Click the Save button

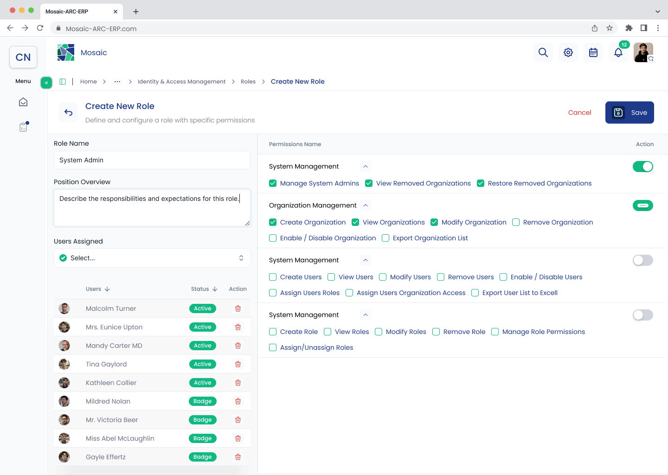point(629,112)
